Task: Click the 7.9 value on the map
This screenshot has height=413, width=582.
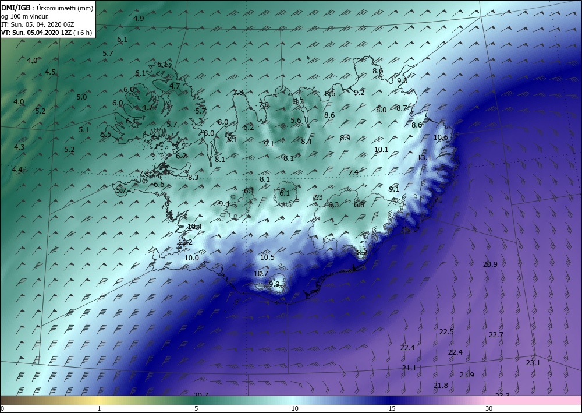Action: [264, 105]
